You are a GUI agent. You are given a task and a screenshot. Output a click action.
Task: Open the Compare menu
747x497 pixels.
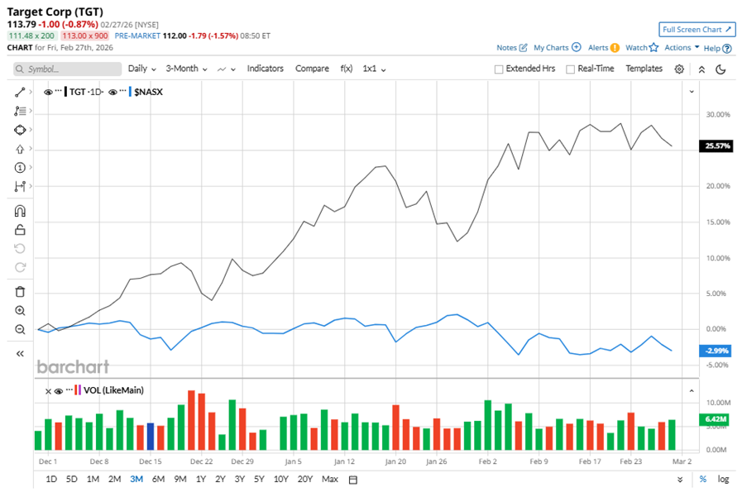click(x=312, y=69)
